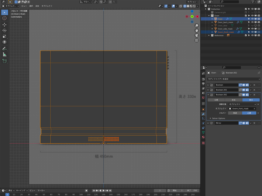Jump to the timeline end frame
262x196 pixels.
(110, 190)
